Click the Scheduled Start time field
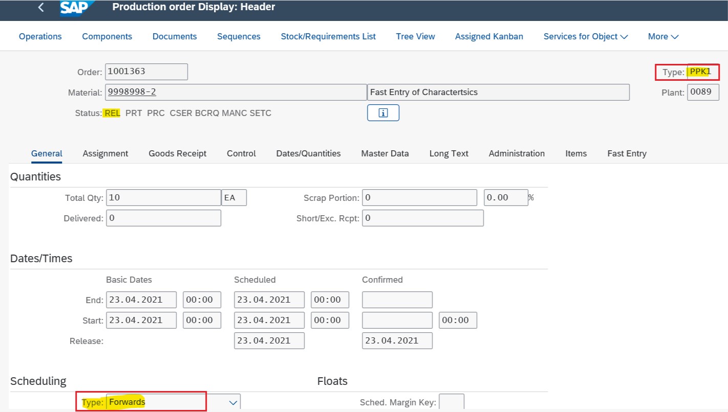728x412 pixels. pyautogui.click(x=330, y=320)
